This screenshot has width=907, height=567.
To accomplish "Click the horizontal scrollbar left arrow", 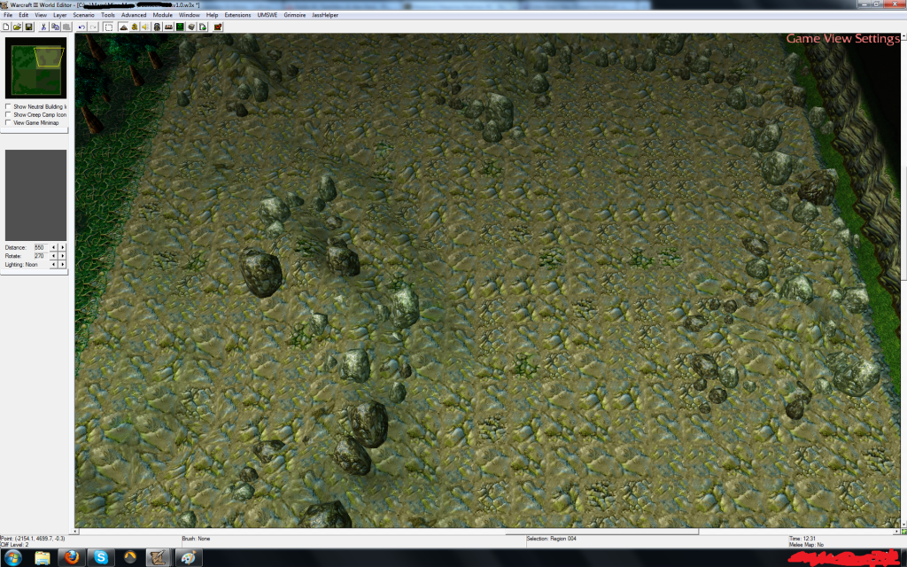I will coord(76,532).
